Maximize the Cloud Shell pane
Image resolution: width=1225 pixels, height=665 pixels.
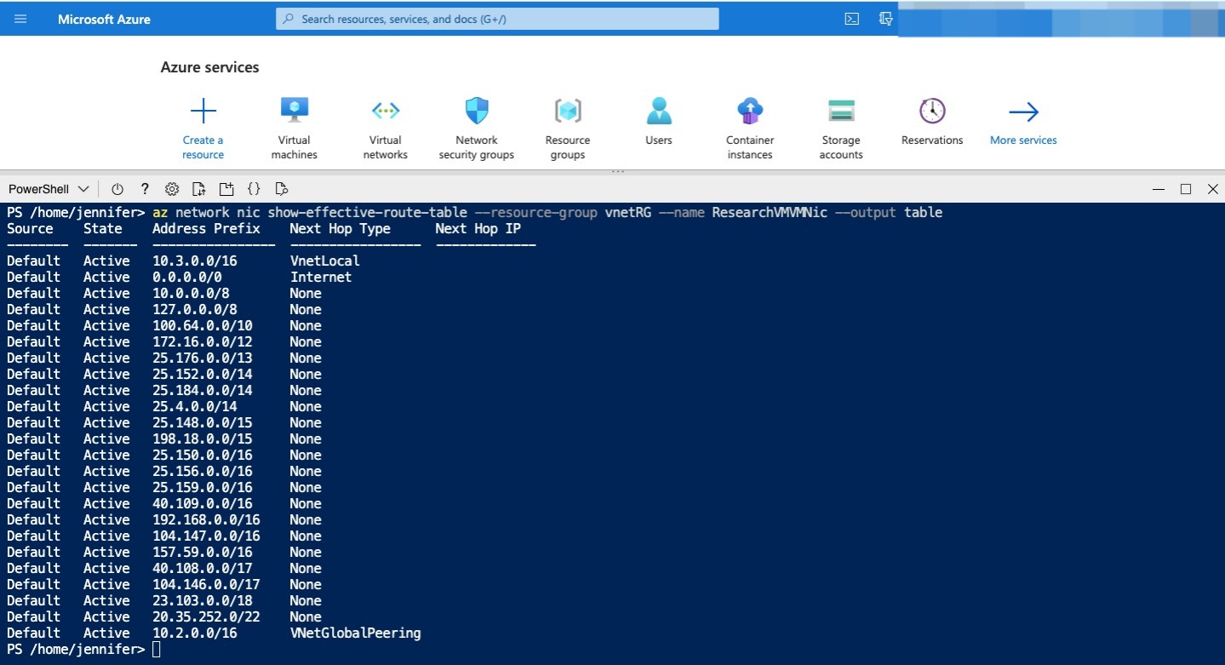point(1185,189)
